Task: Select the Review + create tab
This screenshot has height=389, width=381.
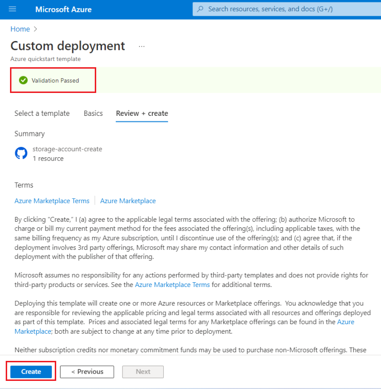Action: [x=142, y=113]
